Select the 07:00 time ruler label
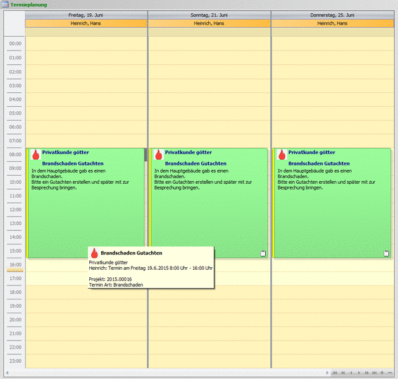This screenshot has height=379, width=398. (x=15, y=141)
